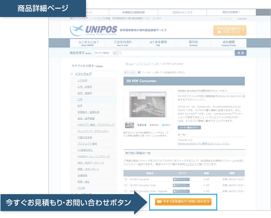Viewport: 271px width, 218px height.
Task: Select 人文科学 in the category sidebar
Action: pos(82,81)
